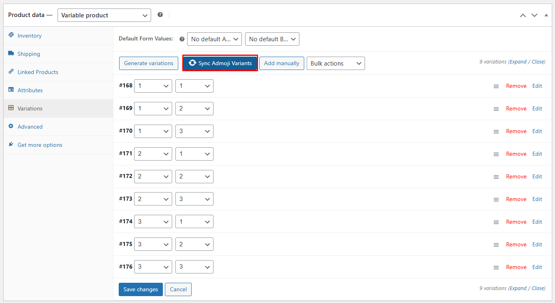Open second attribute dropdown of variation #173
Viewport: 555px width, 303px height.
coord(194,199)
